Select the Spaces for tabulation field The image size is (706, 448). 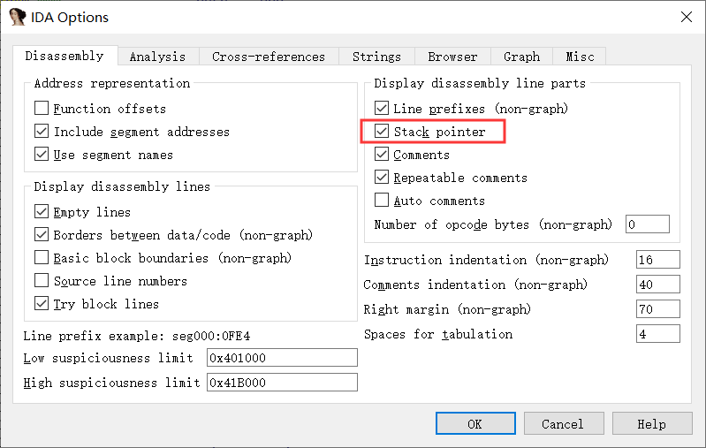(657, 334)
